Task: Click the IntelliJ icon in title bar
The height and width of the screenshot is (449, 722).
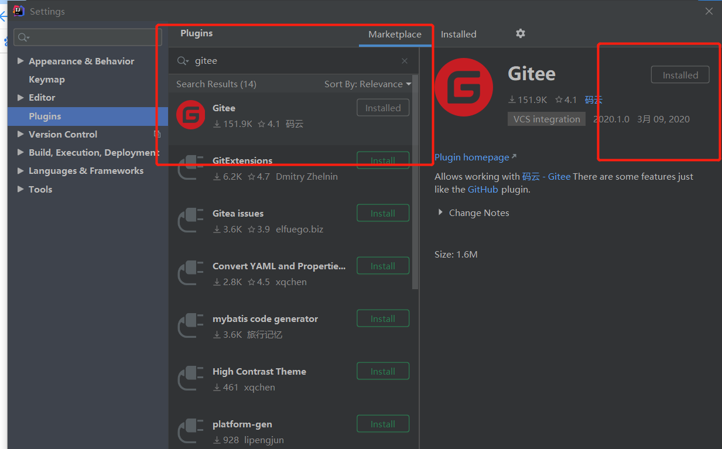Action: pyautogui.click(x=18, y=11)
